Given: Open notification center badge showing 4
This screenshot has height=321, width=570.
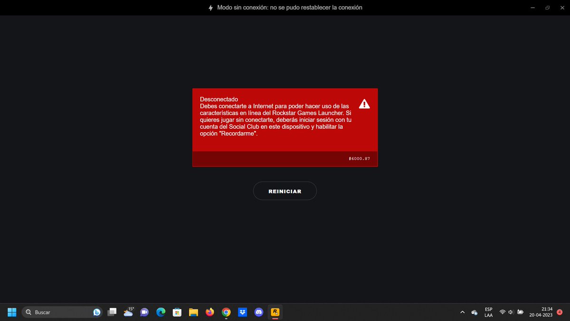Looking at the screenshot, I should 560,312.
